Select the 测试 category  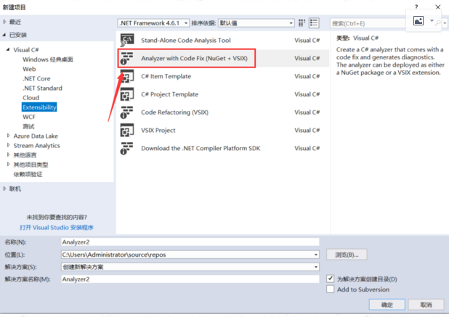(28, 126)
